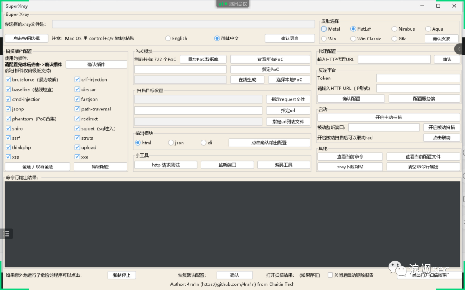The height and width of the screenshot is (290, 465).
Task: Expand the side panel collapse arrow
Action: [459, 49]
